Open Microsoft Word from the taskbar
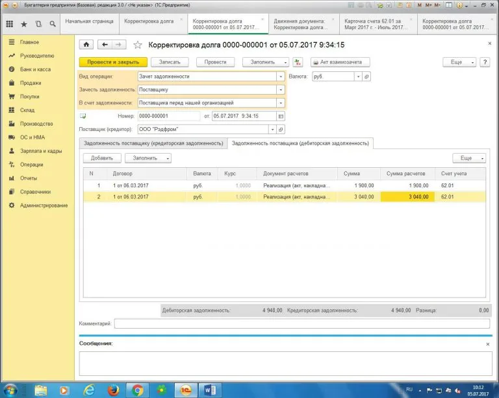Image resolution: width=499 pixels, height=398 pixels. click(x=211, y=390)
